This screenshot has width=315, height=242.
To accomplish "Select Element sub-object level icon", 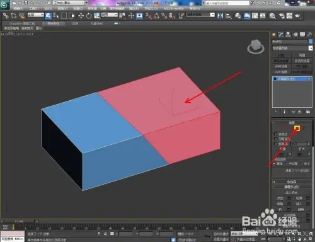I will point(303,128).
